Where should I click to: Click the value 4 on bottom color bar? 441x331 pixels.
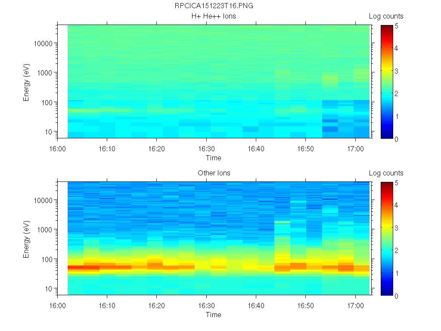click(396, 205)
